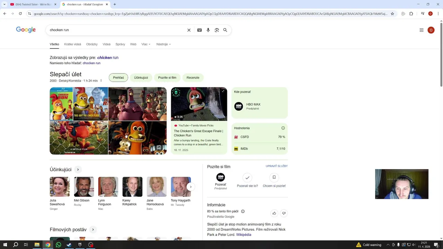This screenshot has width=443, height=249.
Task: Open browser extensions puzzle icon
Action: point(411,14)
